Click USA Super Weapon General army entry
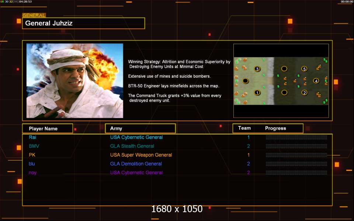This screenshot has height=221, width=354. [141, 155]
